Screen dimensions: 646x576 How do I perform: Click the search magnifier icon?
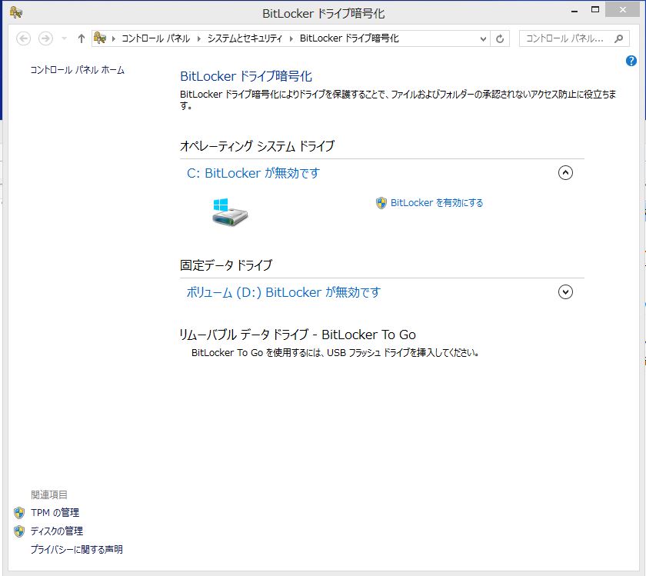[618, 38]
